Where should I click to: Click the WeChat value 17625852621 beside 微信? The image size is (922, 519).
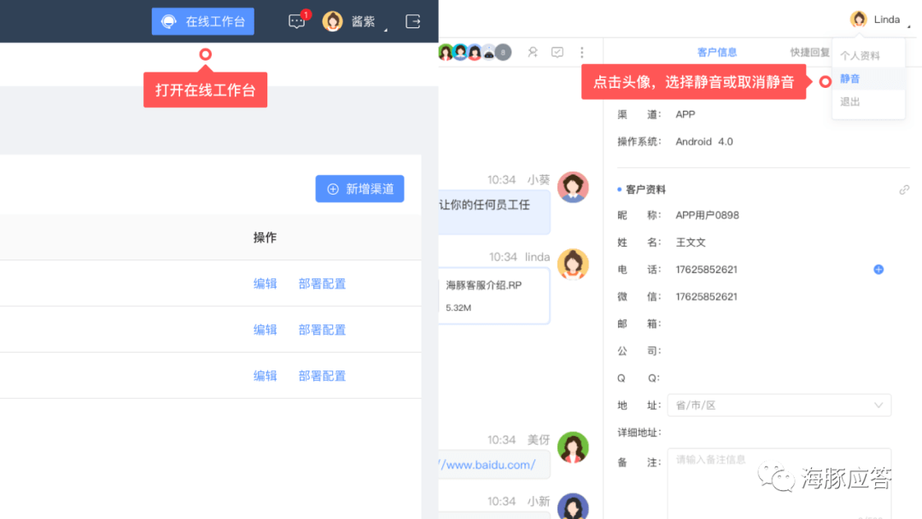click(x=706, y=296)
